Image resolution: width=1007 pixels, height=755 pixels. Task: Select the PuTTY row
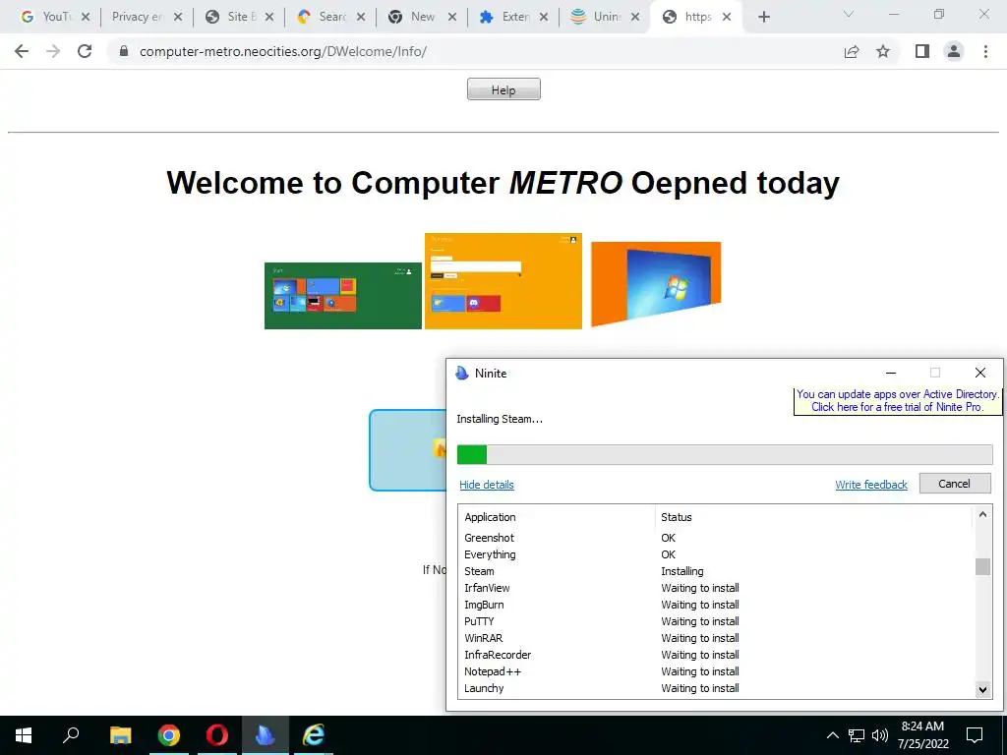click(717, 621)
